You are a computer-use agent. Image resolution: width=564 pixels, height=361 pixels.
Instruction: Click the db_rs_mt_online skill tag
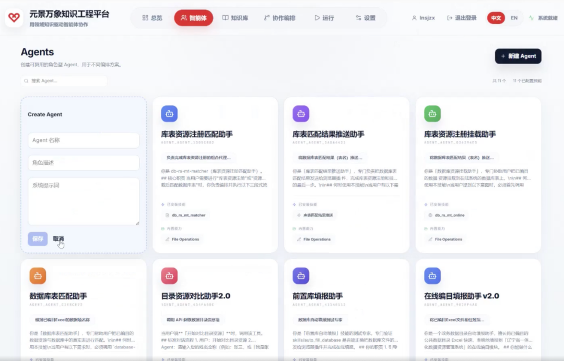pos(446,215)
